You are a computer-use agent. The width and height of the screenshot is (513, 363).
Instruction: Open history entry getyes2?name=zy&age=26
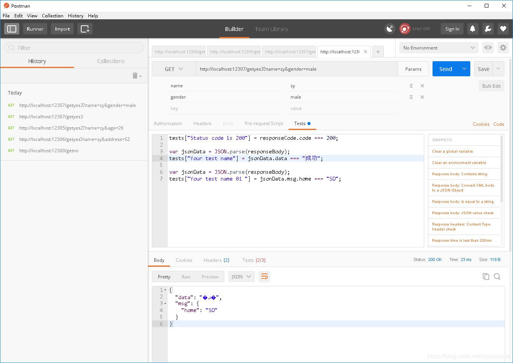pos(71,128)
